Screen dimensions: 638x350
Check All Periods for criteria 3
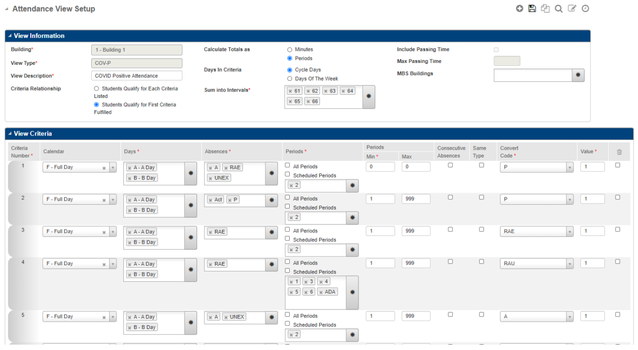click(x=287, y=230)
